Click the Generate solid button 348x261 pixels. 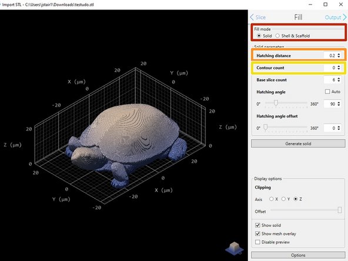pos(298,143)
